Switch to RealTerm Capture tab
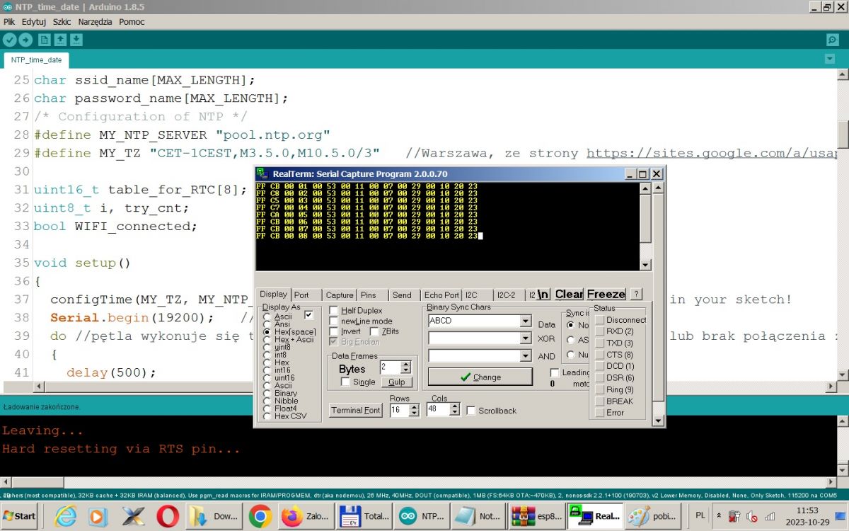This screenshot has height=531, width=849. coord(340,295)
